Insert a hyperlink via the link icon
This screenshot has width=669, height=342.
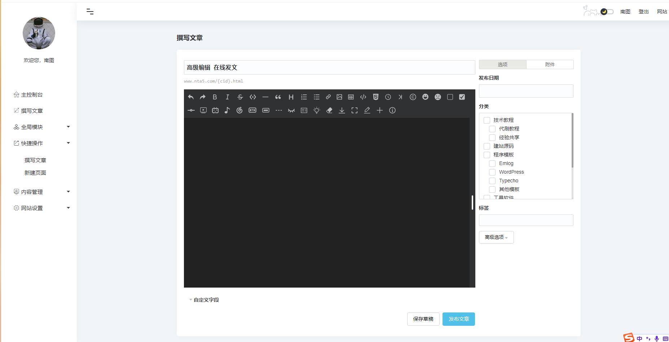click(328, 97)
